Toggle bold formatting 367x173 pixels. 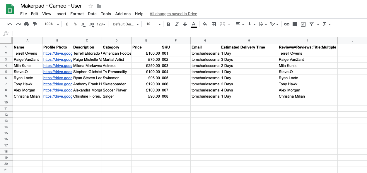(168, 24)
